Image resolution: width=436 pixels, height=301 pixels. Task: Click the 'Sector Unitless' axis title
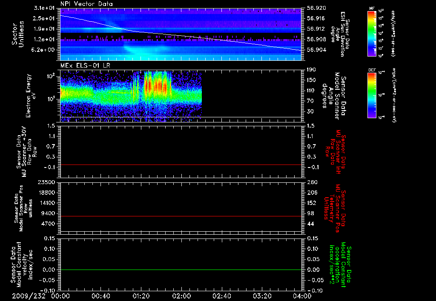[x=18, y=34]
